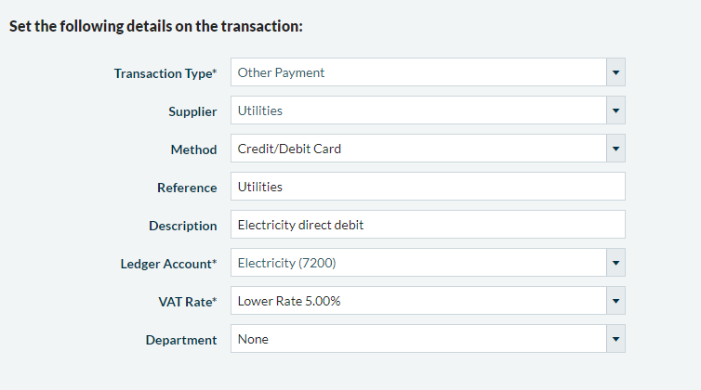This screenshot has width=701, height=390.
Task: Click the 'Electricity direct debit' description input
Action: [x=428, y=226]
